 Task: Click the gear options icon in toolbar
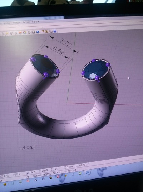[x=46, y=31]
